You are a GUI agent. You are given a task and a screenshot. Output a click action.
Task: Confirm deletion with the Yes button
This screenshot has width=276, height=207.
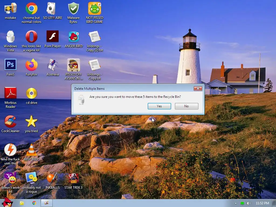(159, 106)
